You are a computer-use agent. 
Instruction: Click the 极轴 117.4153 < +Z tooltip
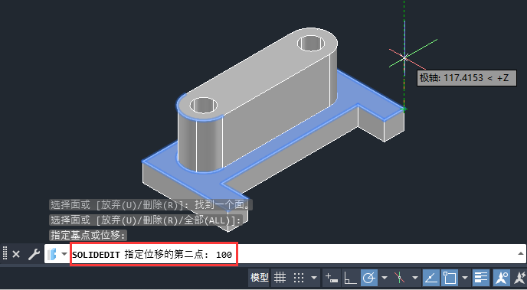point(466,78)
